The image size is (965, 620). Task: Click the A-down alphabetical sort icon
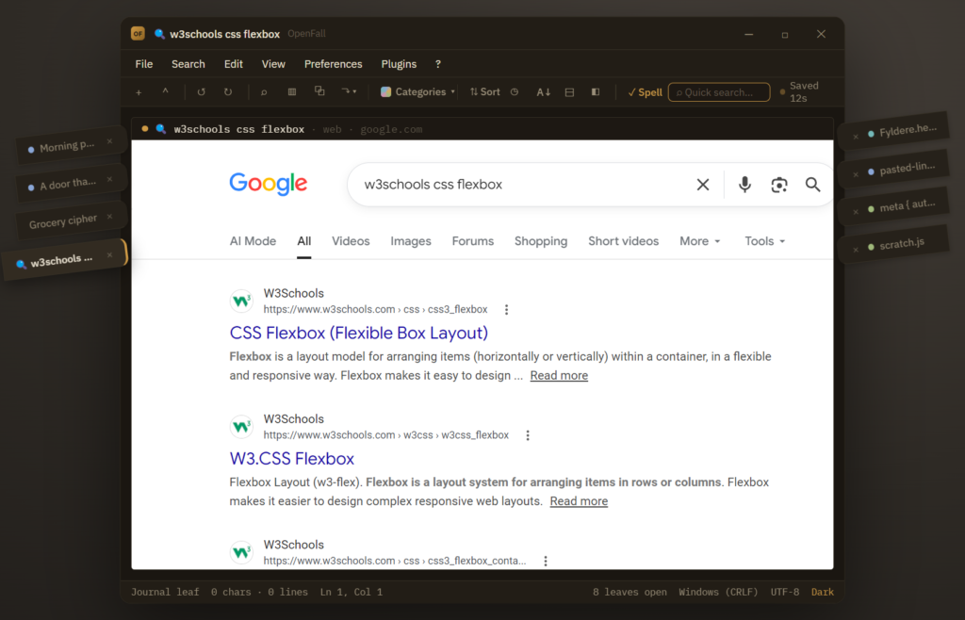(x=543, y=92)
